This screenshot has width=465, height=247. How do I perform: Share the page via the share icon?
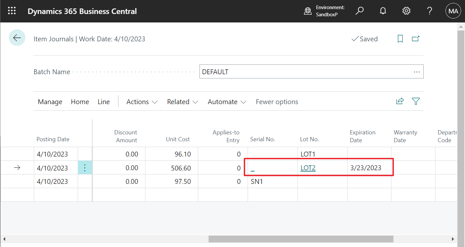click(x=400, y=101)
